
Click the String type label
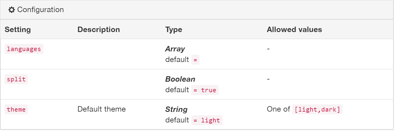[x=176, y=109]
